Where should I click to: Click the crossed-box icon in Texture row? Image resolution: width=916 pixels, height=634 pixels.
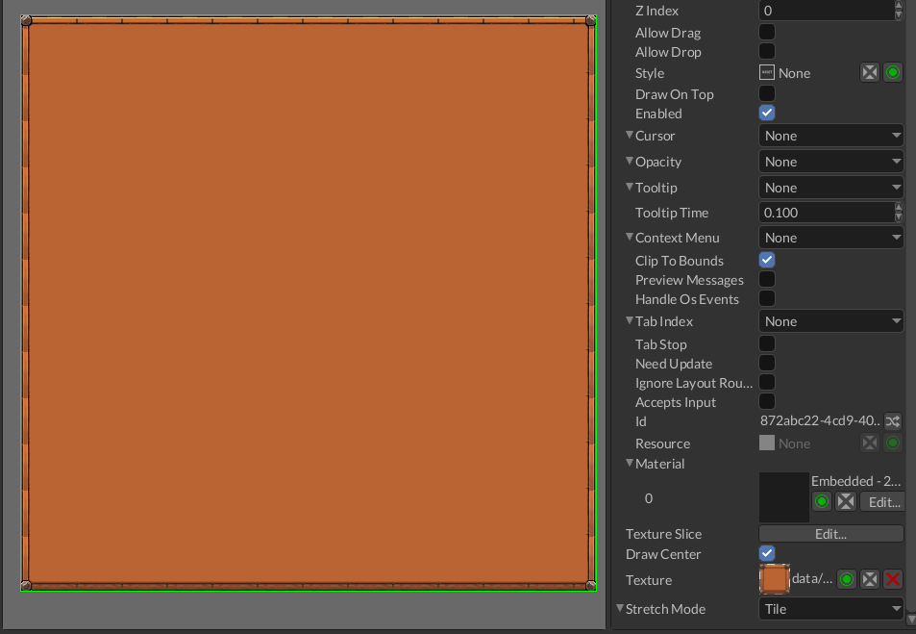coord(869,579)
